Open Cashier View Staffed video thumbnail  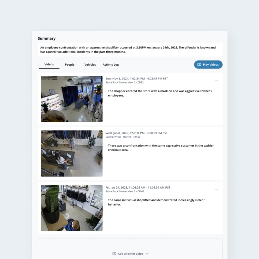[72, 154]
